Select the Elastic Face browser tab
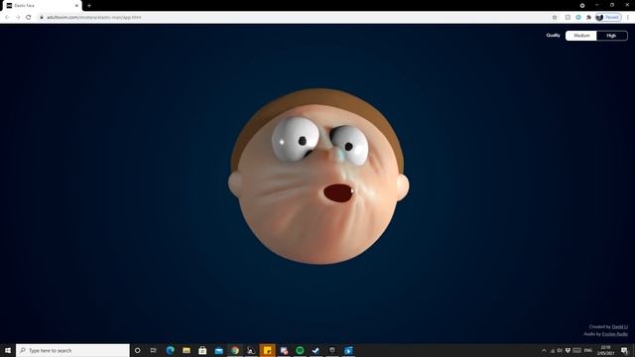This screenshot has width=635, height=357. coord(41,6)
